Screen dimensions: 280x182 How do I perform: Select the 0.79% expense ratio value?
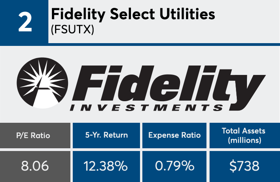tap(175, 166)
